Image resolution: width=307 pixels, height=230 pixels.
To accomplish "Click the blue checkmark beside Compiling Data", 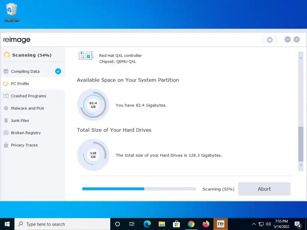I will pyautogui.click(x=58, y=71).
